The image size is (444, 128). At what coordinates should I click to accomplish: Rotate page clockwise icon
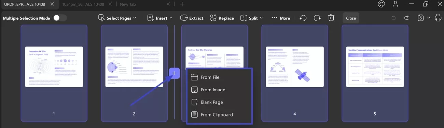click(317, 18)
